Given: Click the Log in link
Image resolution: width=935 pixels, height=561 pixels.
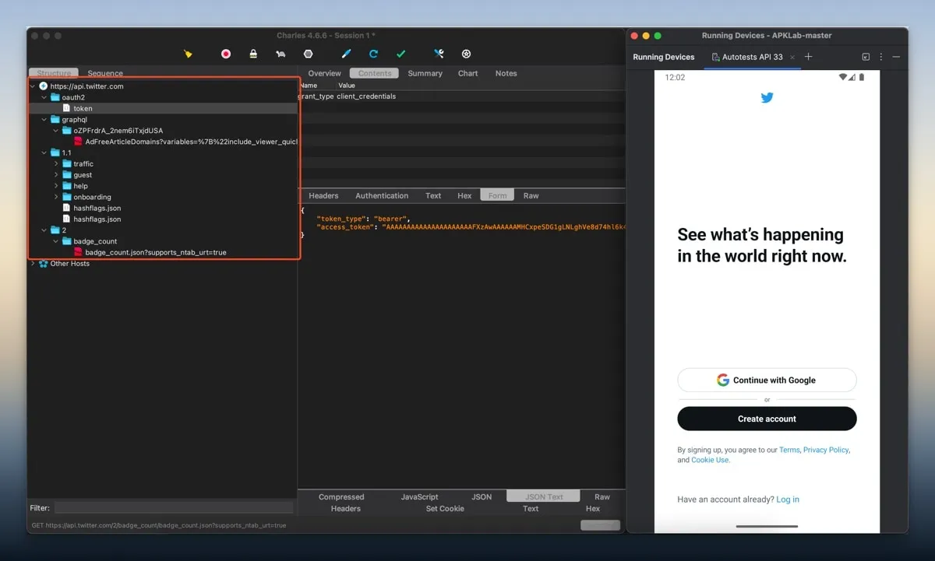Looking at the screenshot, I should pyautogui.click(x=787, y=500).
